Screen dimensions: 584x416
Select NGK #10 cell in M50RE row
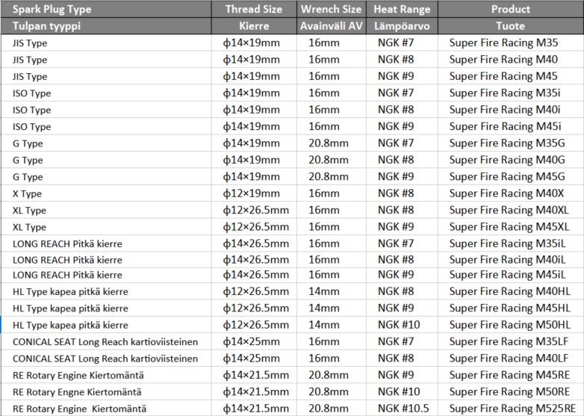coord(403,392)
